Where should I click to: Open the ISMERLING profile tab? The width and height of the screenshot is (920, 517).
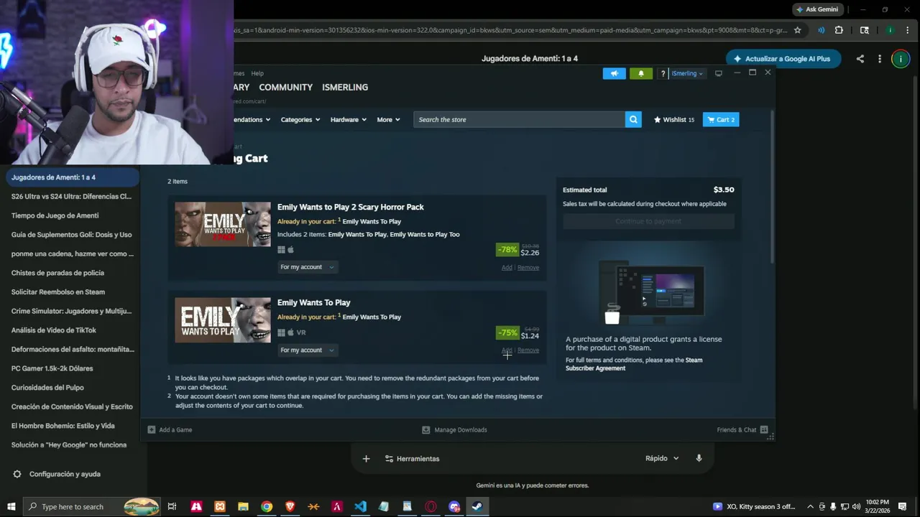click(x=345, y=87)
